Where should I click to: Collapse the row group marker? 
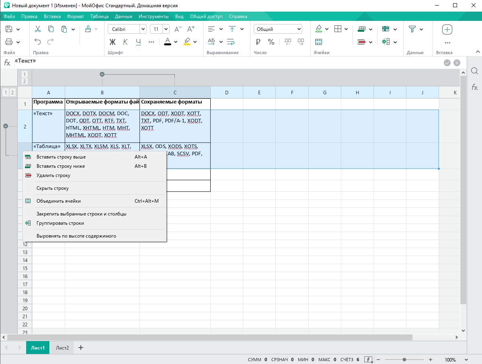tap(6, 126)
